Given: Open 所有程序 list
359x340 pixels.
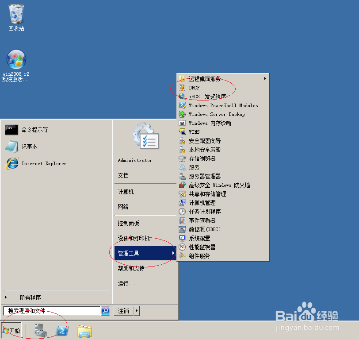Looking at the screenshot, I should click(x=57, y=297).
